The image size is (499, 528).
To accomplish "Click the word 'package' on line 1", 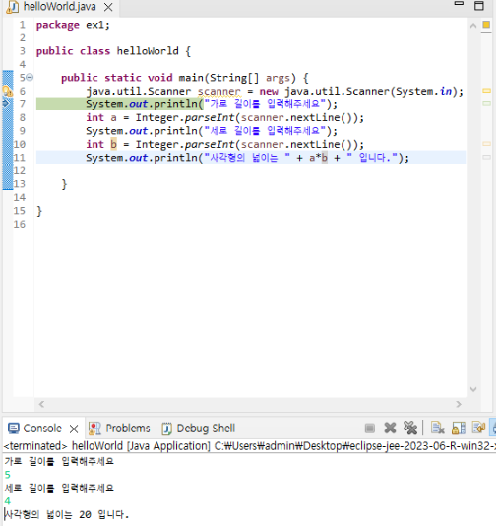I will pos(58,26).
